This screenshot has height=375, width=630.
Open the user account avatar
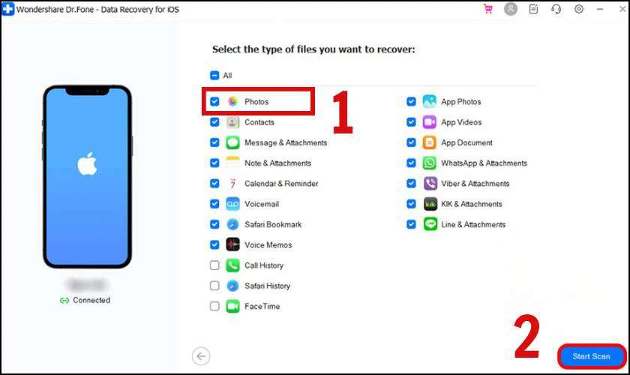(511, 9)
